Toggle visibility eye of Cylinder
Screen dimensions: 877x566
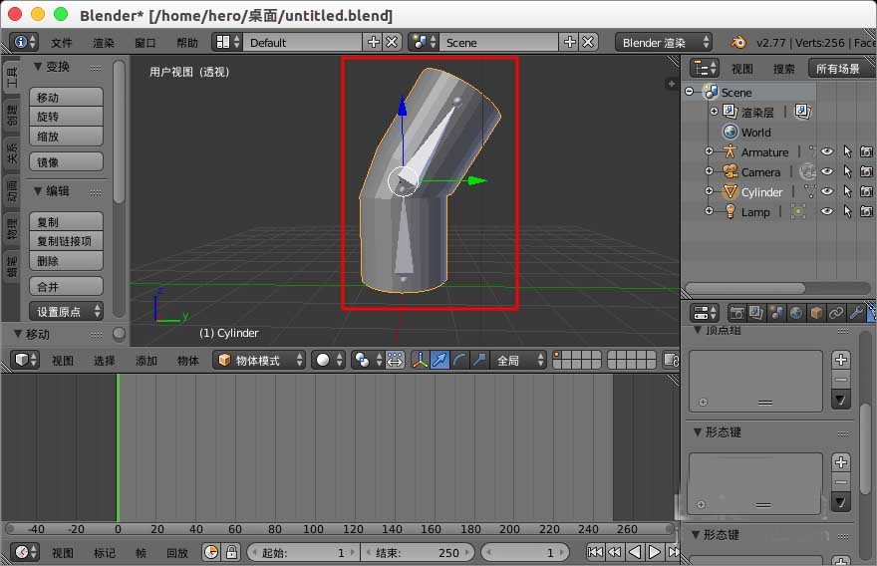pyautogui.click(x=826, y=192)
